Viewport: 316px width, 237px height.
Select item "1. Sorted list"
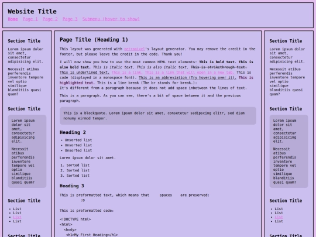point(75,165)
